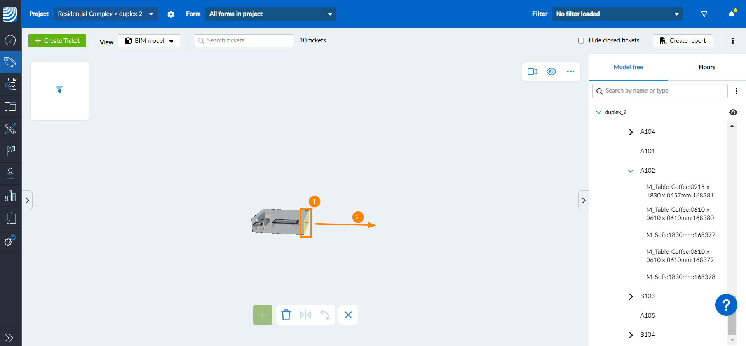Expand the A104 tree node
Viewport: 746px width, 346px height.
[631, 132]
